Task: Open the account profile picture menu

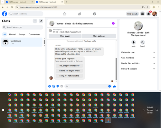Action: pyautogui.click(x=155, y=14)
